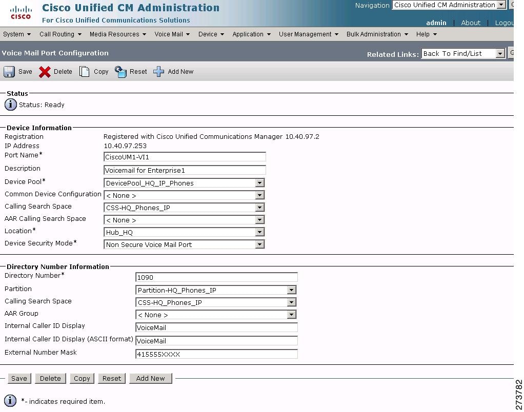
Task: Click the bottom Copy button
Action: pyautogui.click(x=82, y=378)
